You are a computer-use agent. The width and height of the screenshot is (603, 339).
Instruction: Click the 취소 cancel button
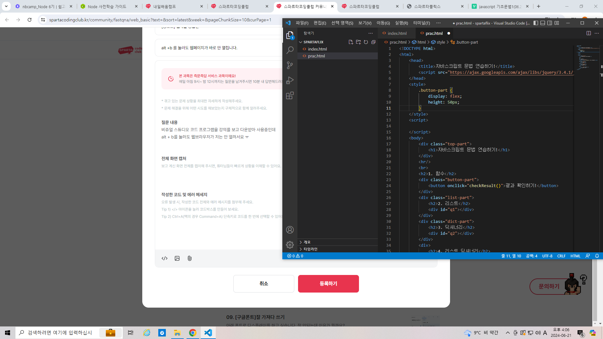pyautogui.click(x=264, y=284)
